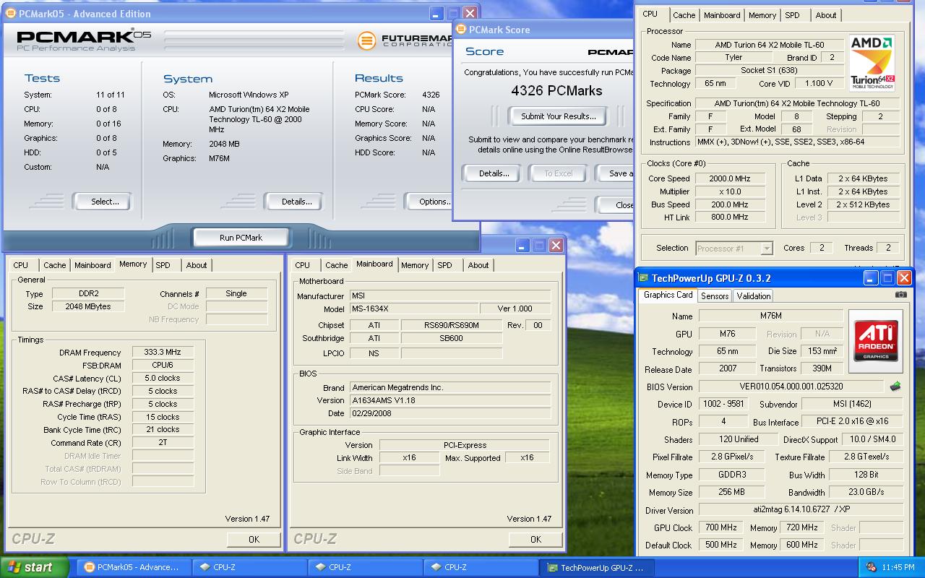Click the PCMark05 taskbar button
The image size is (925, 578).
coord(134,567)
